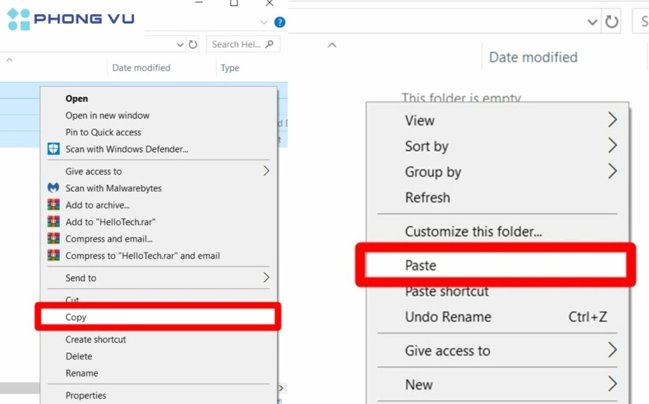This screenshot has width=649, height=404.
Task: Click the Windows Defender shield icon
Action: (53, 149)
